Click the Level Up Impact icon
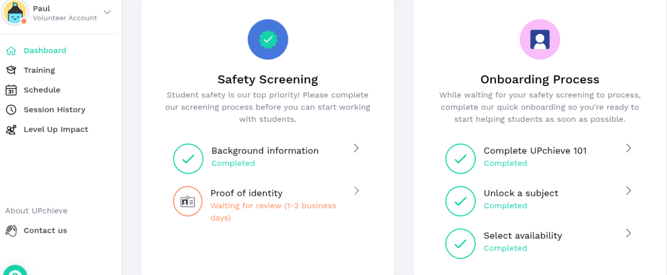The image size is (667, 275). coord(11,130)
